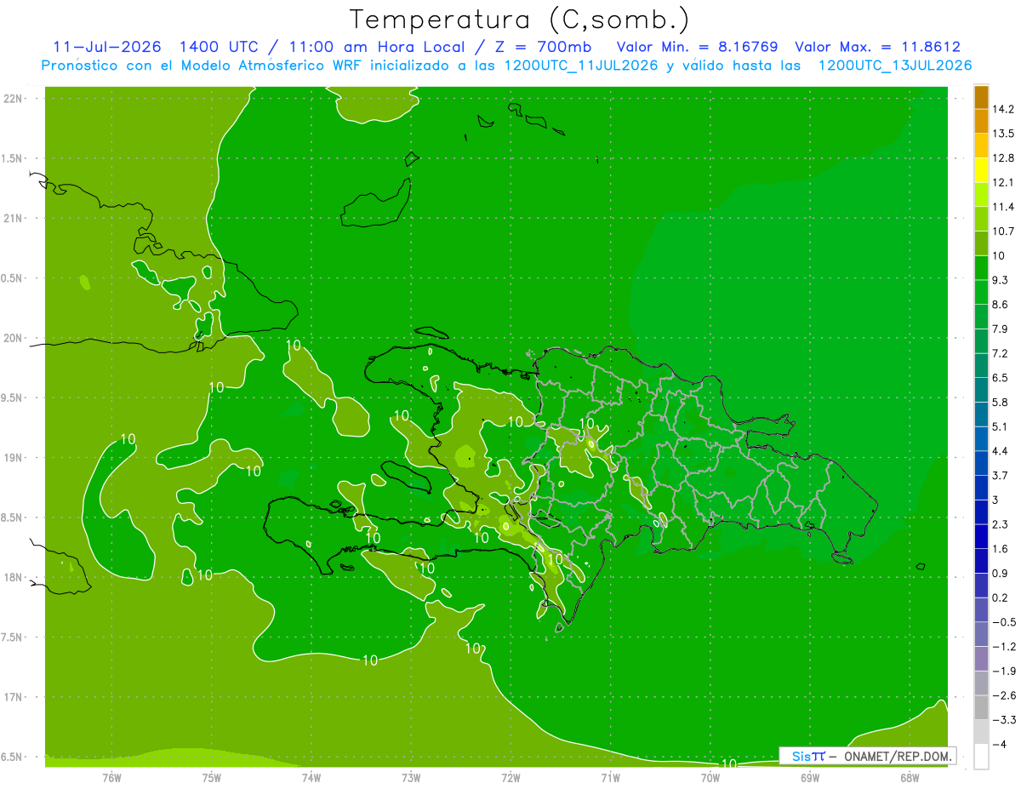This screenshot has width=1021, height=789.
Task: Click the 9.3 colorbar value
Action: [x=1001, y=280]
